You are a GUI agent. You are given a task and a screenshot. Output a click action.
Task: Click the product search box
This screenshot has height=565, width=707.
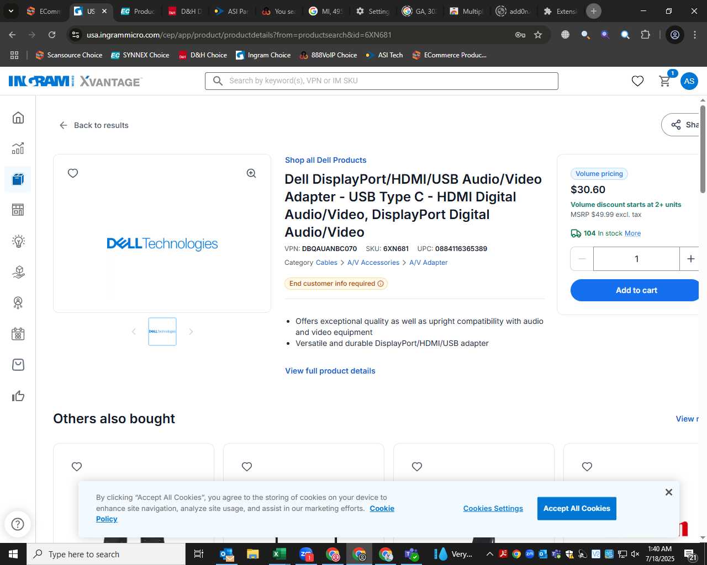click(382, 81)
